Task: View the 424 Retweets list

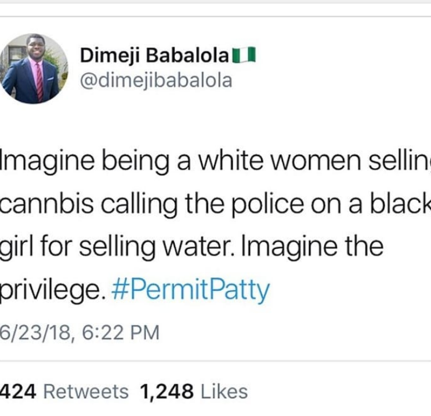Action: click(x=64, y=392)
